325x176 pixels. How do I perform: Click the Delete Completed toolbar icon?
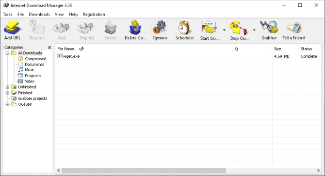135,27
